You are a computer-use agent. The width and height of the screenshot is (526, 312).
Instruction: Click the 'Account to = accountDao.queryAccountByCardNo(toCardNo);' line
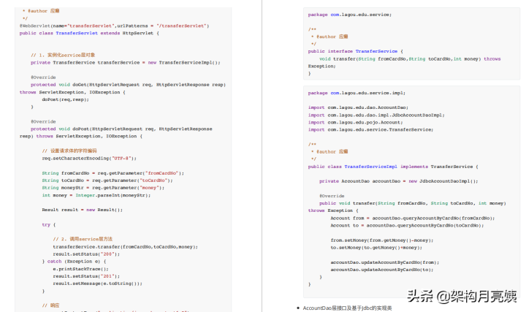(x=407, y=226)
